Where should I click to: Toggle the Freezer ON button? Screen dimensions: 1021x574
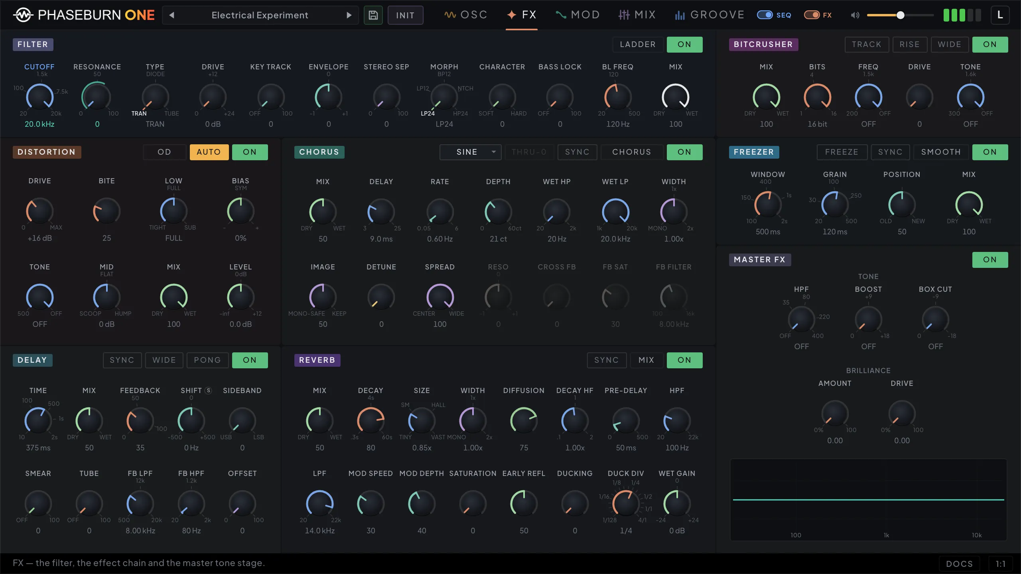pyautogui.click(x=990, y=152)
